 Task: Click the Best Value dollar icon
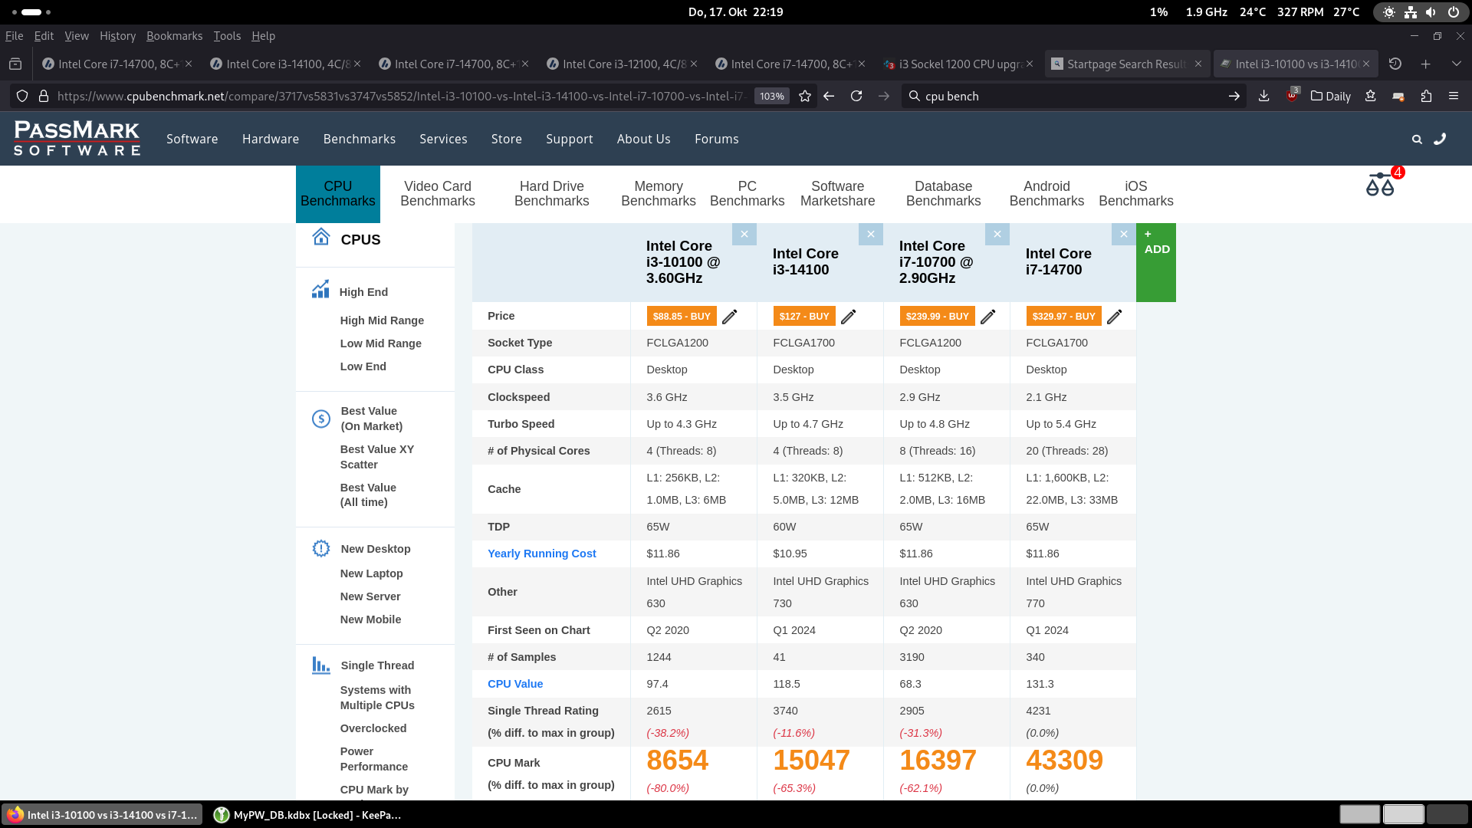(321, 419)
